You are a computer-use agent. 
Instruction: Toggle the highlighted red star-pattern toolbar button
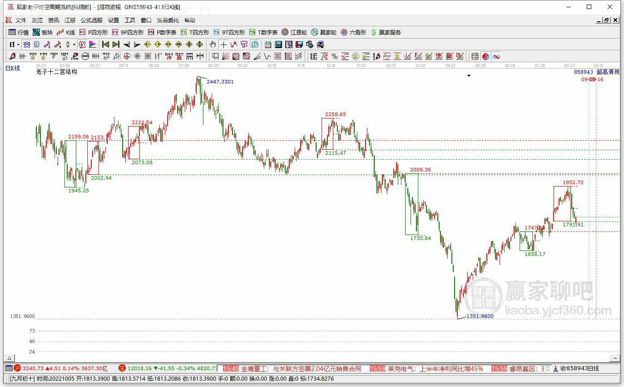pyautogui.click(x=82, y=44)
